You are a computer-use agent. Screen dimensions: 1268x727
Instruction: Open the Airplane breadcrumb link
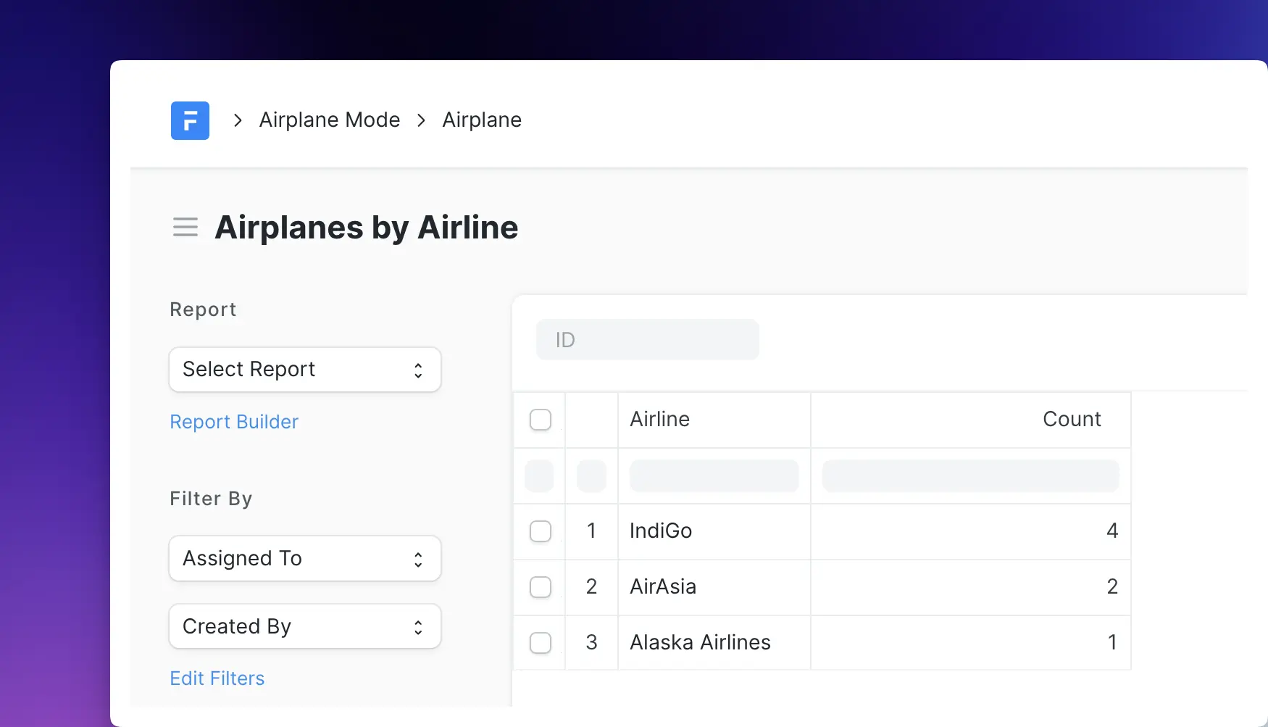pyautogui.click(x=482, y=120)
